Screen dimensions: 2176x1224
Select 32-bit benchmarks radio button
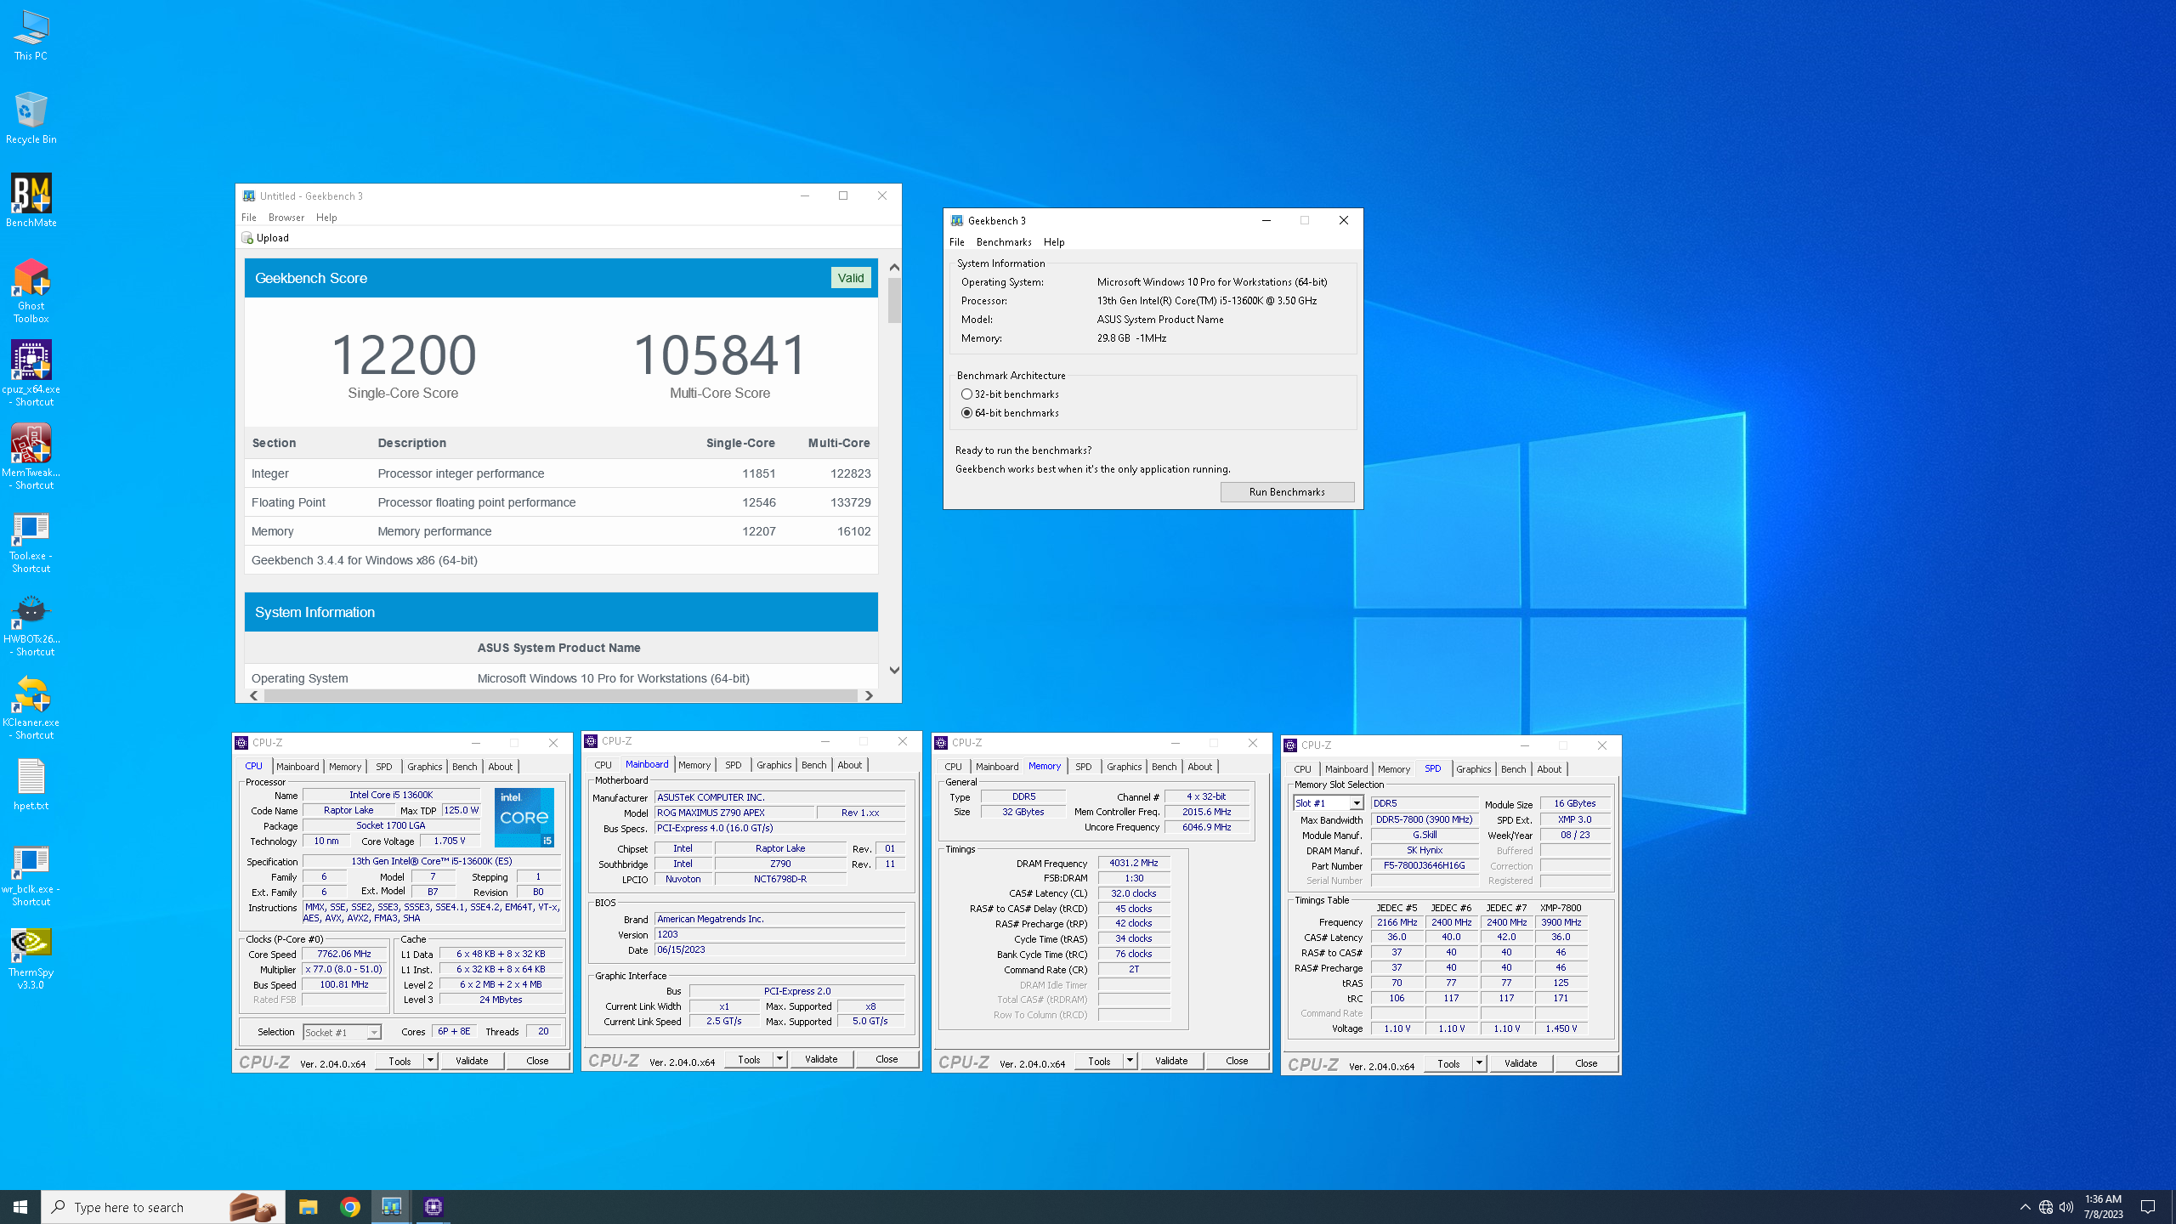[x=966, y=394]
